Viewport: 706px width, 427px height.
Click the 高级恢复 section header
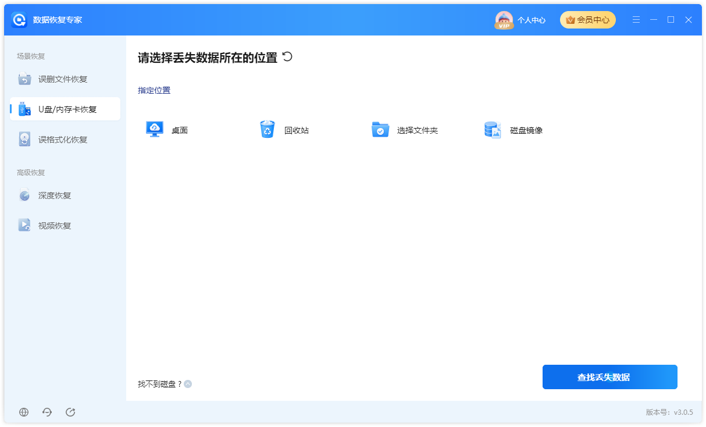point(31,173)
